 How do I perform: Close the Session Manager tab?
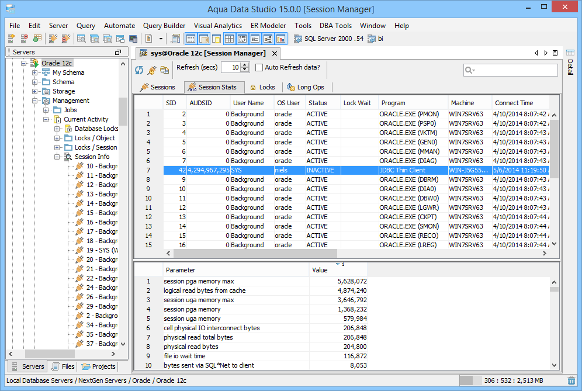pos(275,53)
